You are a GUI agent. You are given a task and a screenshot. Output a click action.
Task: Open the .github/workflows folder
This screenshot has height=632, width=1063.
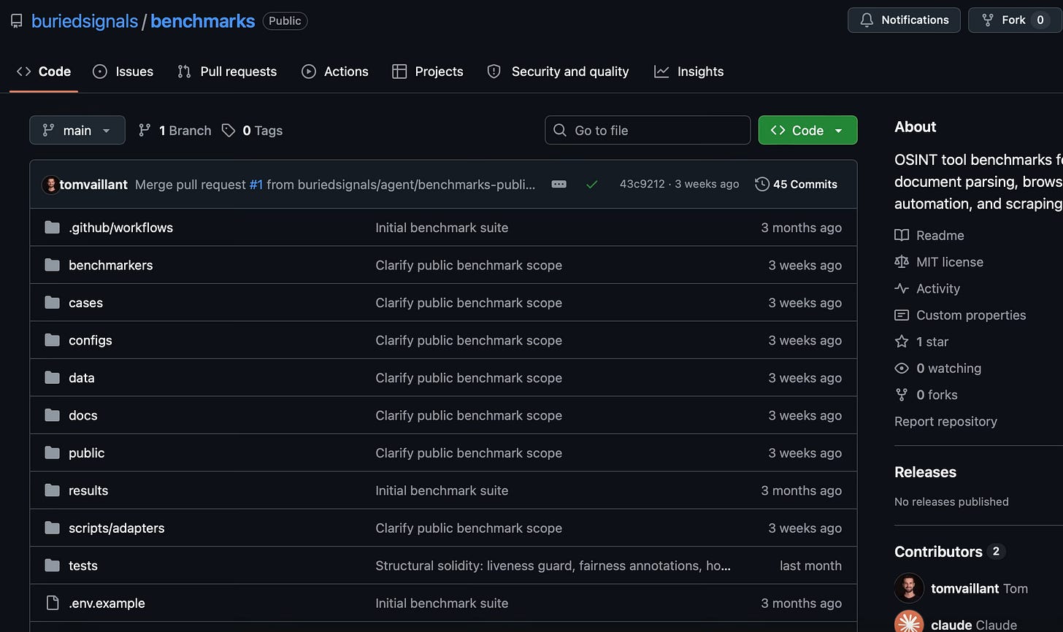click(120, 228)
